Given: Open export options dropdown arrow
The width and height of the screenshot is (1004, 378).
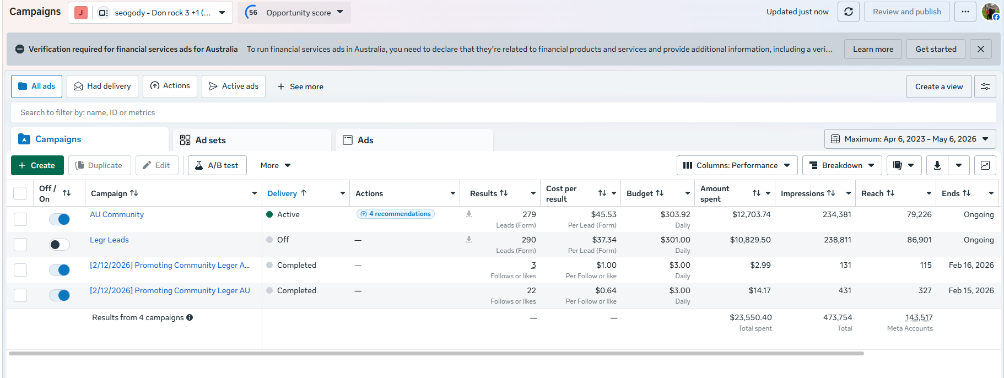Looking at the screenshot, I should (x=959, y=165).
